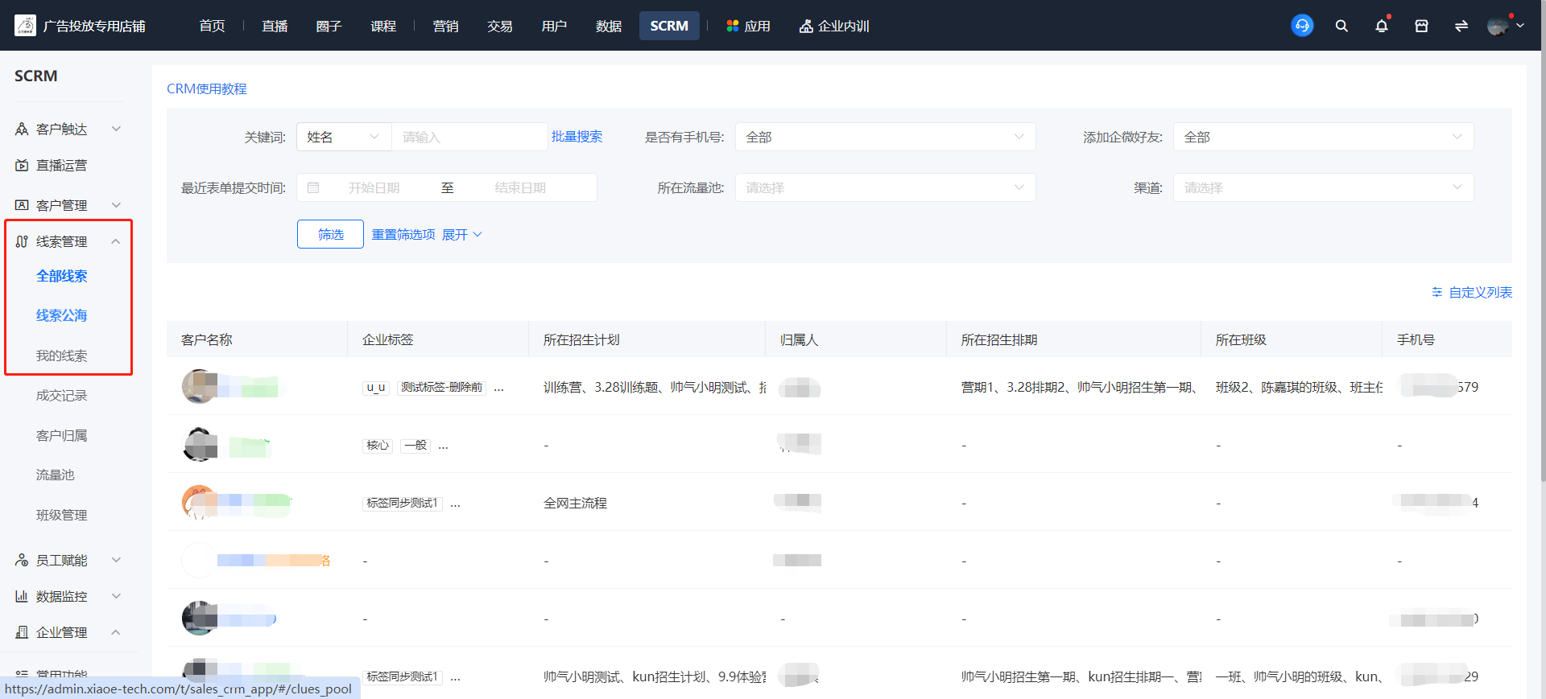This screenshot has height=699, width=1546.
Task: Click the store shop icon in header
Action: pyautogui.click(x=1421, y=26)
